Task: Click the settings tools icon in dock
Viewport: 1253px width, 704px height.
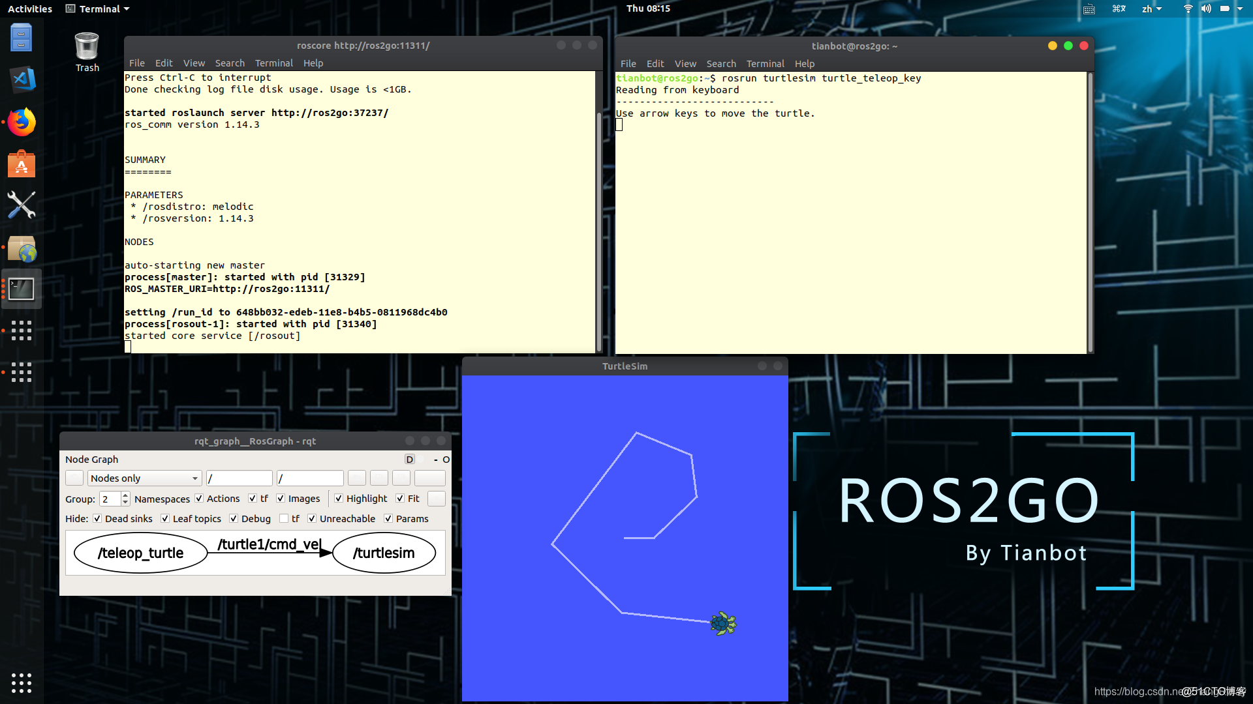Action: click(x=22, y=205)
